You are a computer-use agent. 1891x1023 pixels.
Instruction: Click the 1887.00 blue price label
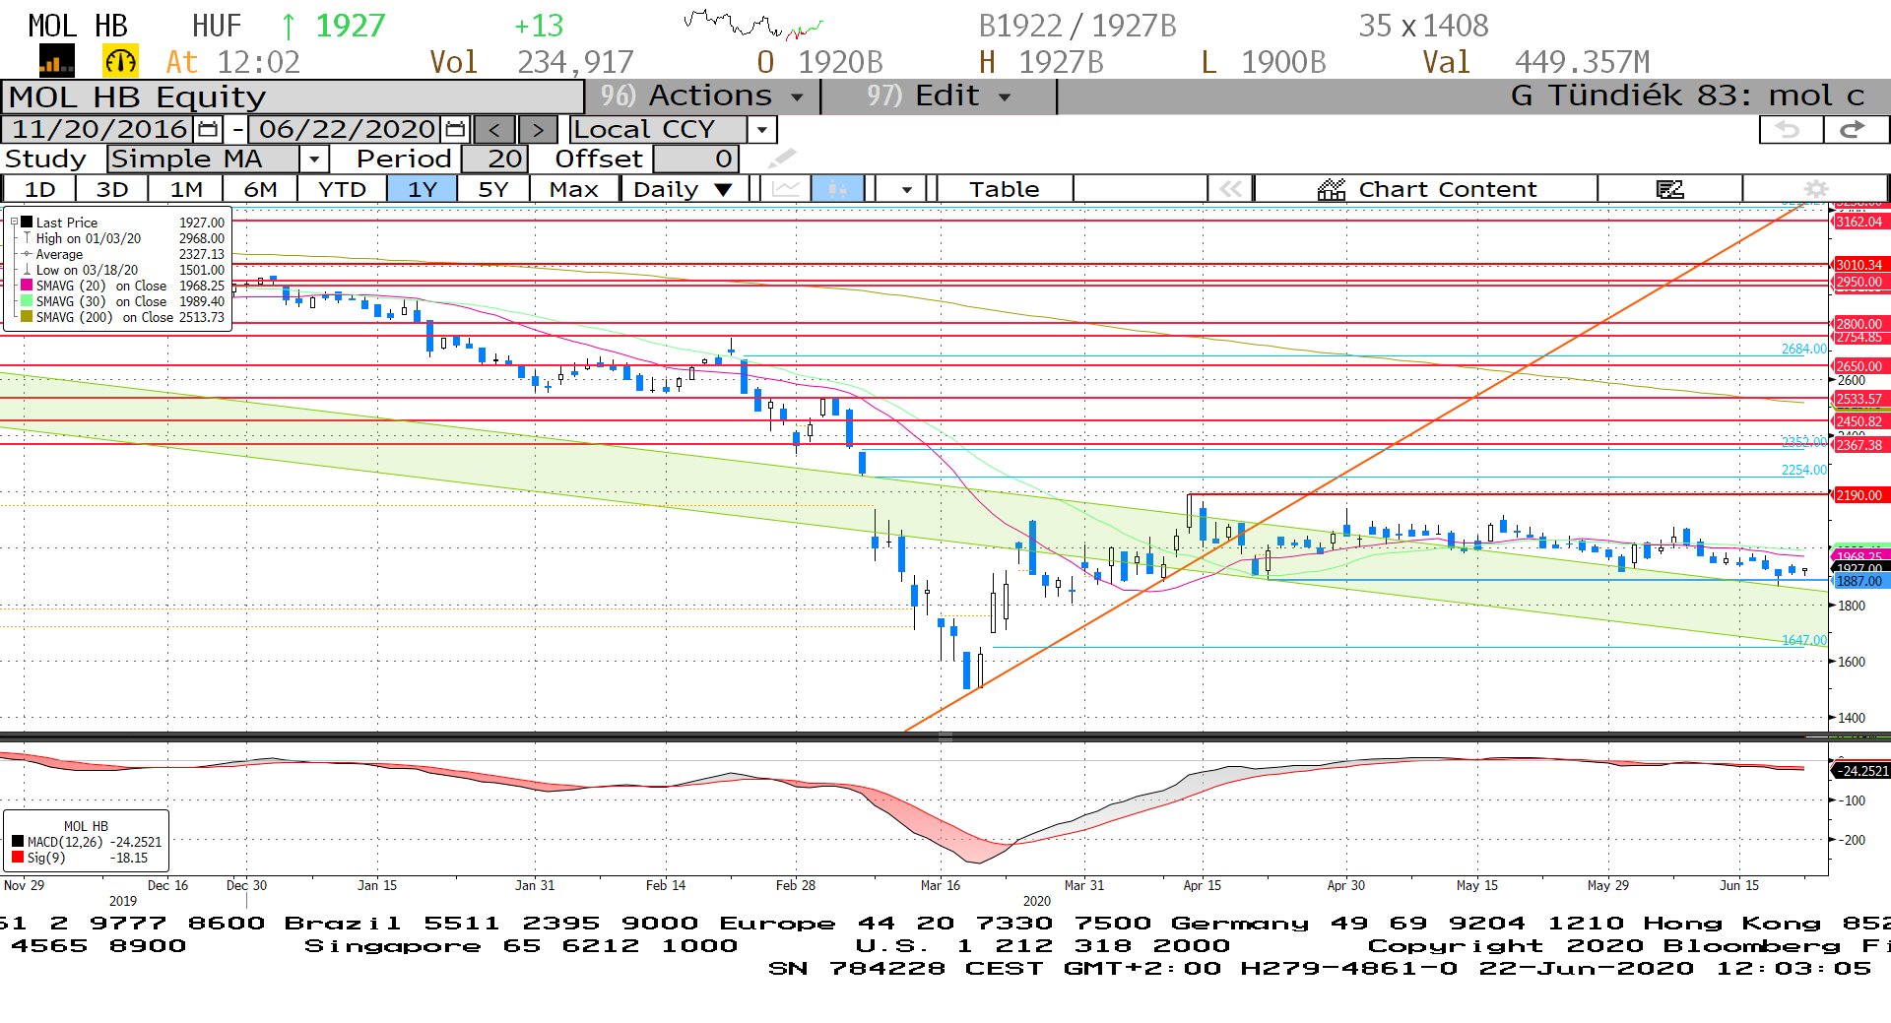(1858, 581)
